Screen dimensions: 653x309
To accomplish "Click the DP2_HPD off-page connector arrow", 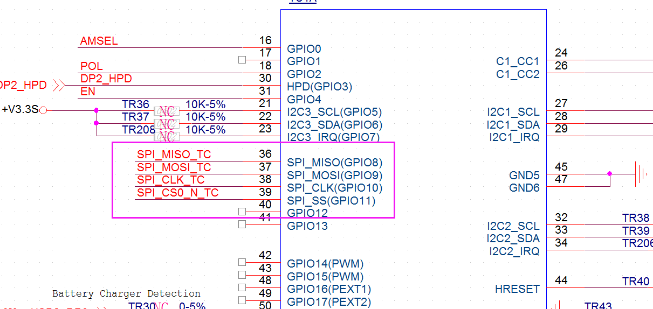I will (58, 85).
